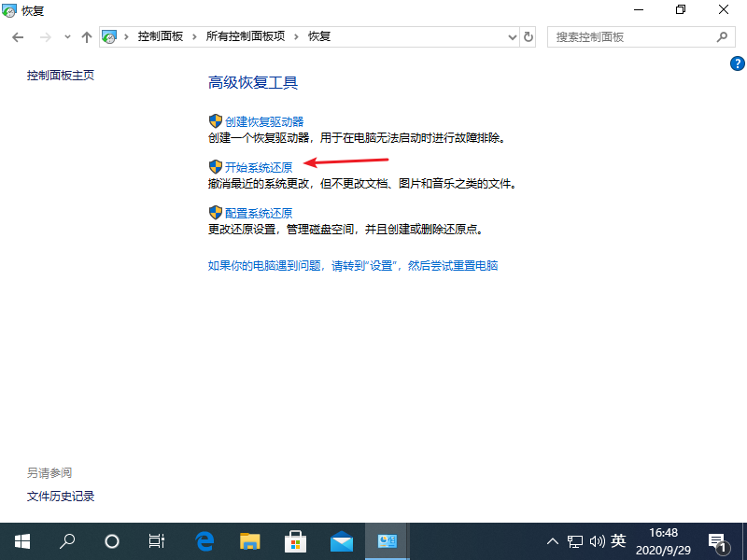Click the Back navigation arrow
This screenshot has width=747, height=560.
pyautogui.click(x=18, y=36)
